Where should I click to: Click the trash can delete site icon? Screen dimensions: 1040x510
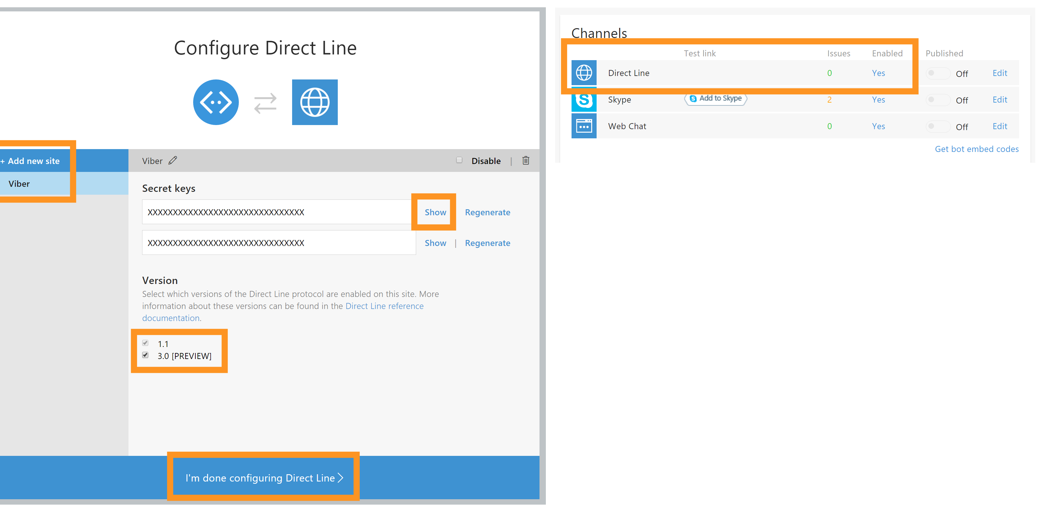(x=526, y=160)
